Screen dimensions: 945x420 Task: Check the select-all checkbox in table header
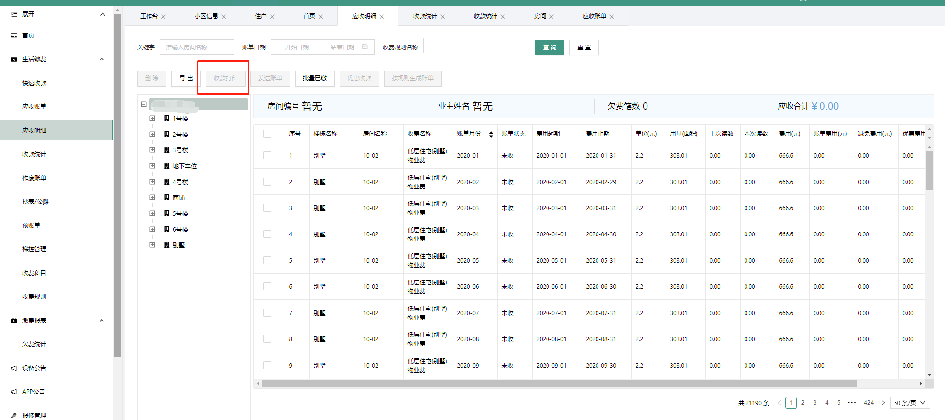(x=267, y=134)
